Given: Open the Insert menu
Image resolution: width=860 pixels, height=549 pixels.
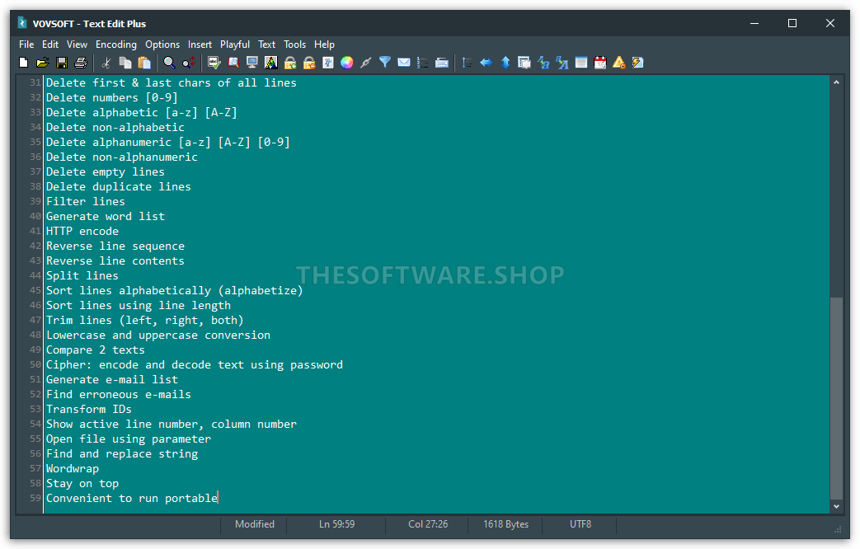Looking at the screenshot, I should 200,45.
